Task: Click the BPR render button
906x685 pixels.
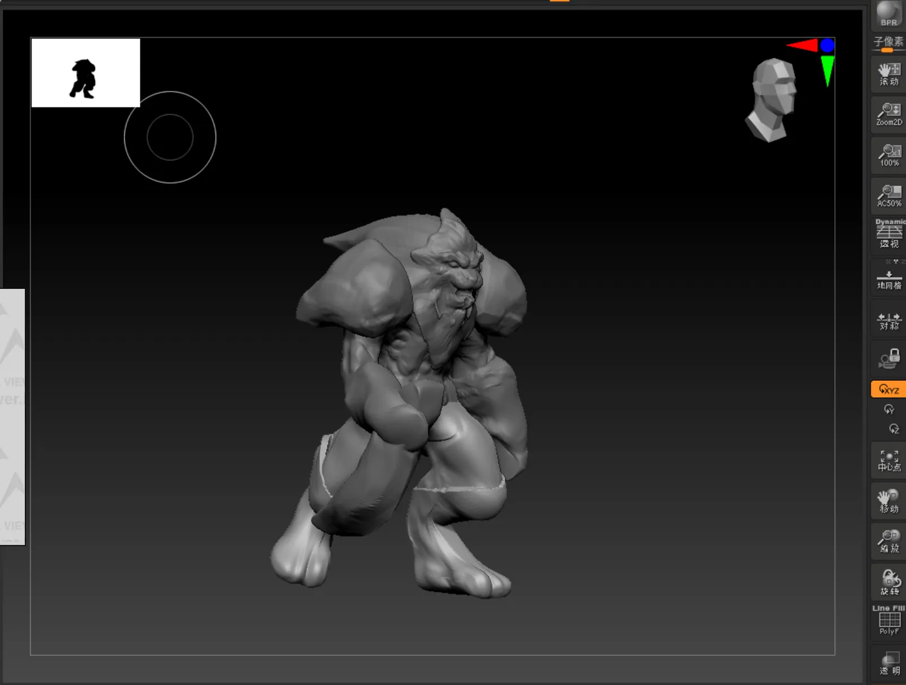Action: pos(889,14)
